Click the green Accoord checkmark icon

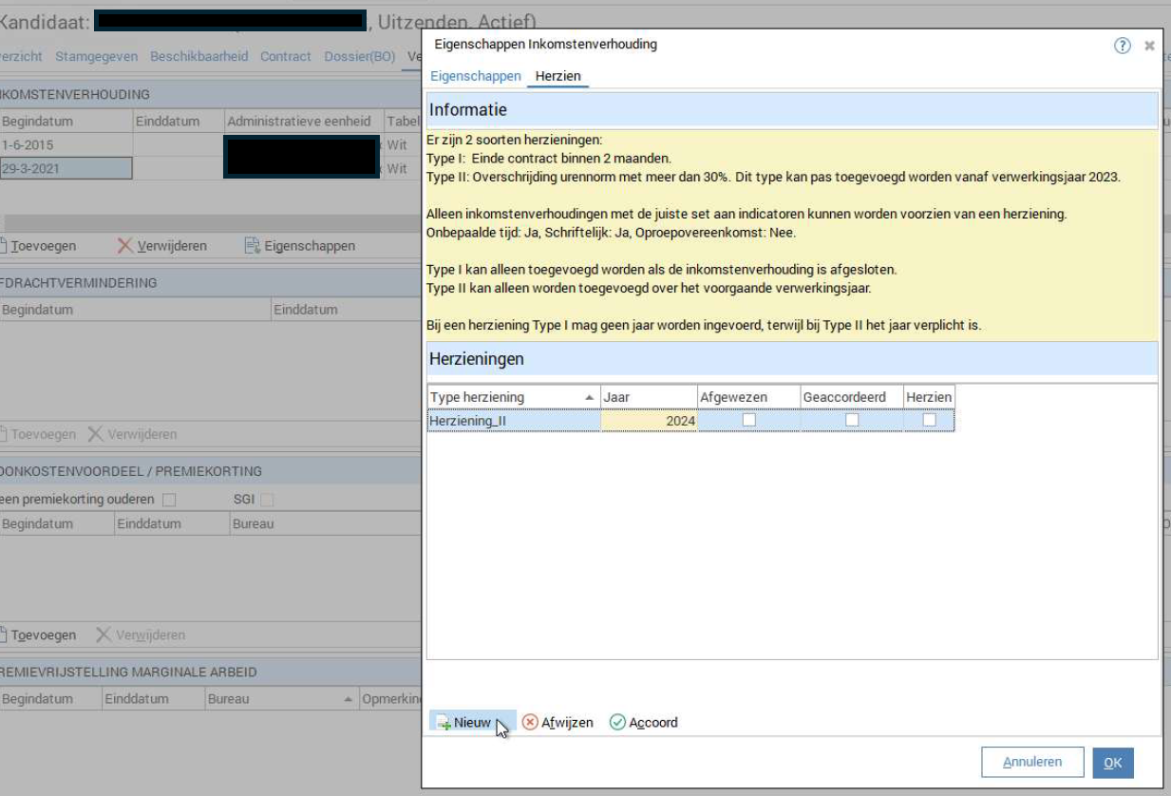click(x=617, y=723)
